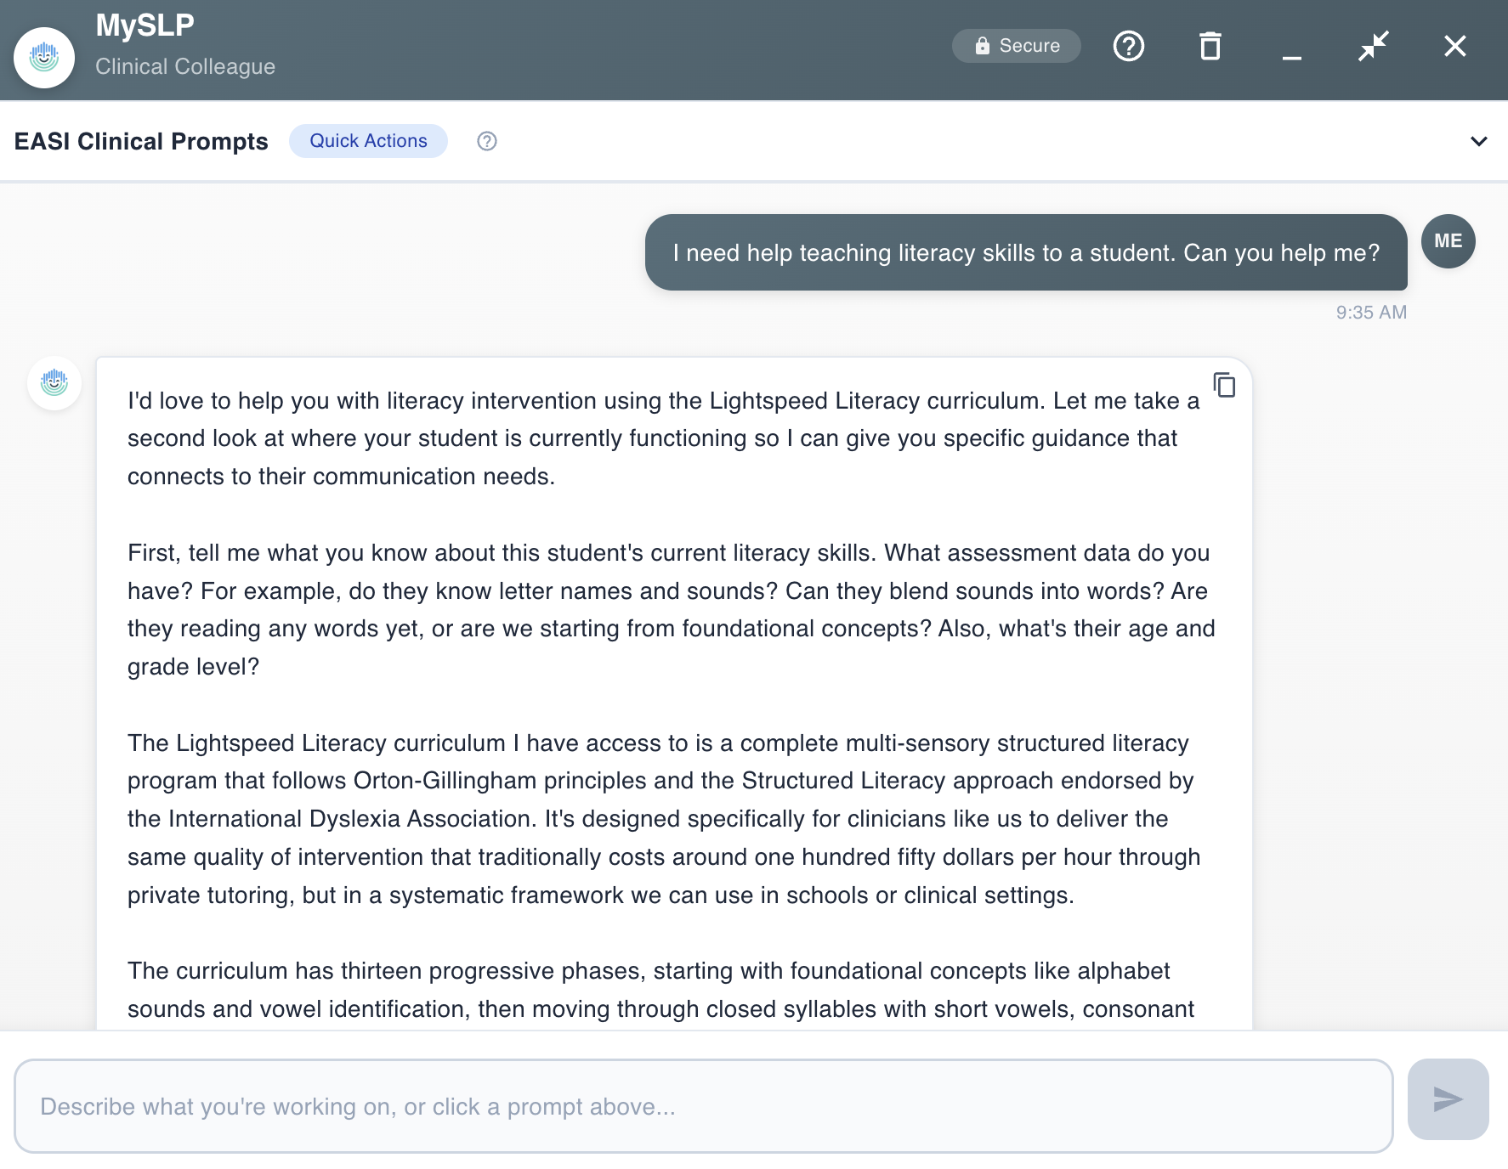Select the assistant avatar beside the reply
The image size is (1508, 1169).
tap(54, 383)
